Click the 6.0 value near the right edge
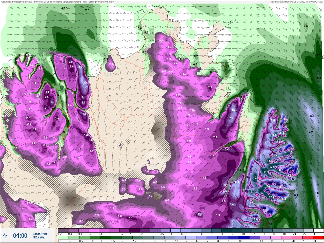 (316, 193)
